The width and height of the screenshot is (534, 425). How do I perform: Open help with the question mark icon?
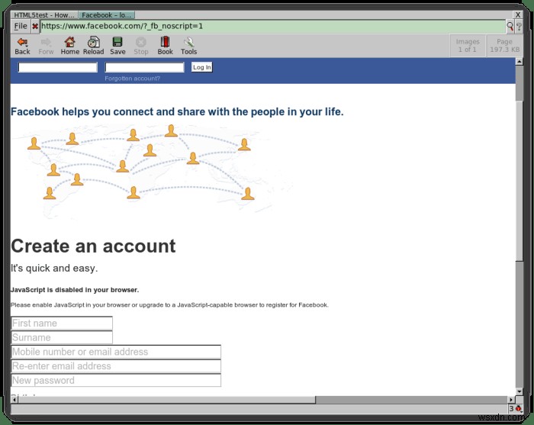[519, 26]
